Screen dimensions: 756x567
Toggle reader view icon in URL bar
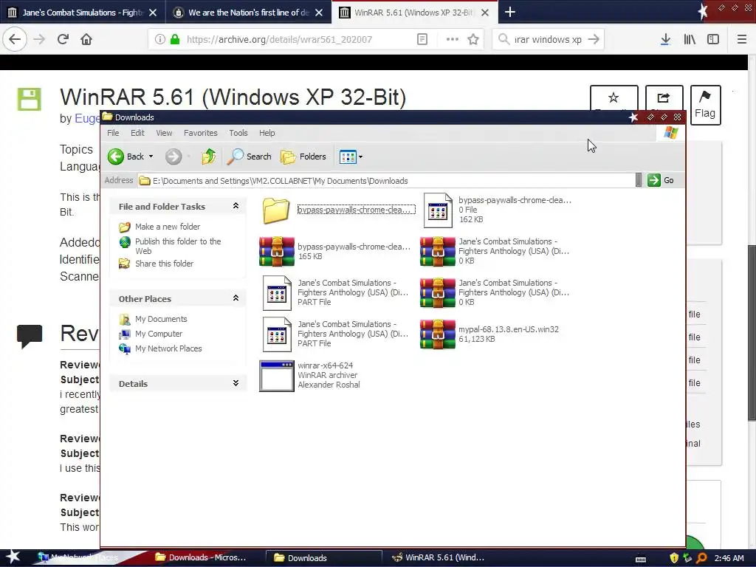[x=422, y=40]
